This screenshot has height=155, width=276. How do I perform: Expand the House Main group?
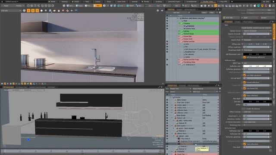pyautogui.click(x=179, y=36)
